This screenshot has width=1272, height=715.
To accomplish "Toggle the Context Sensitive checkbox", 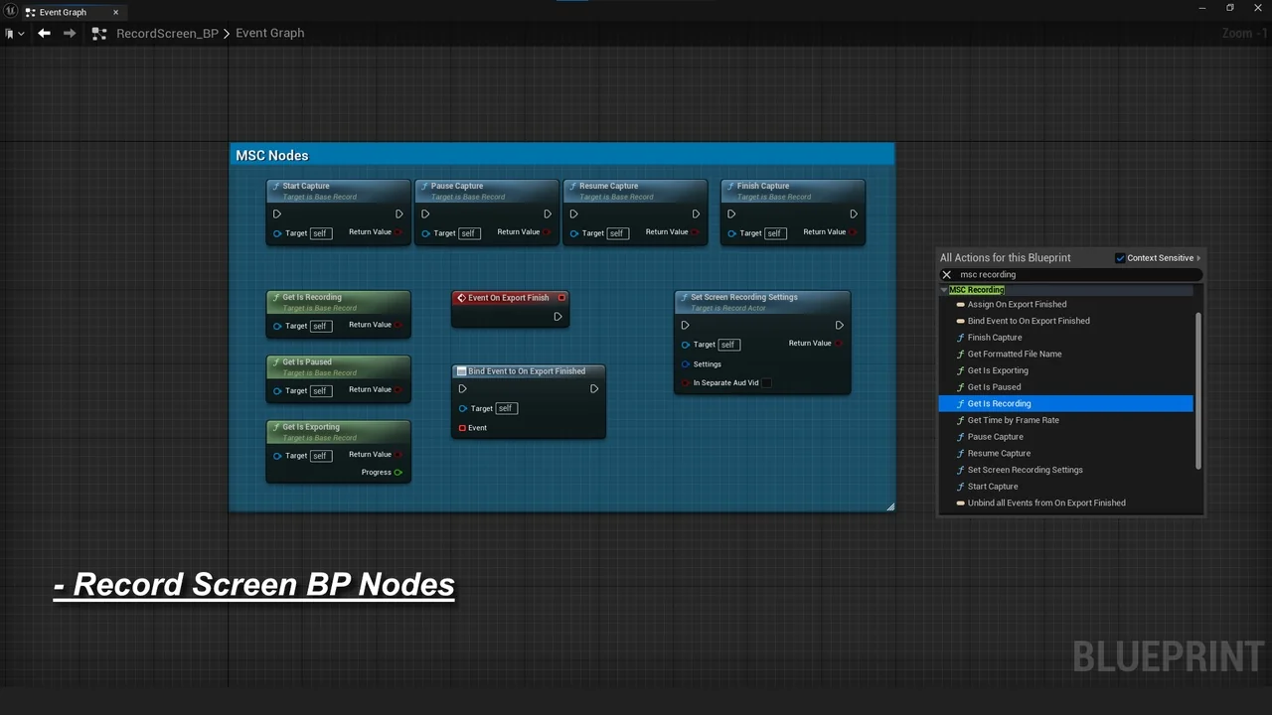I will 1121,258.
